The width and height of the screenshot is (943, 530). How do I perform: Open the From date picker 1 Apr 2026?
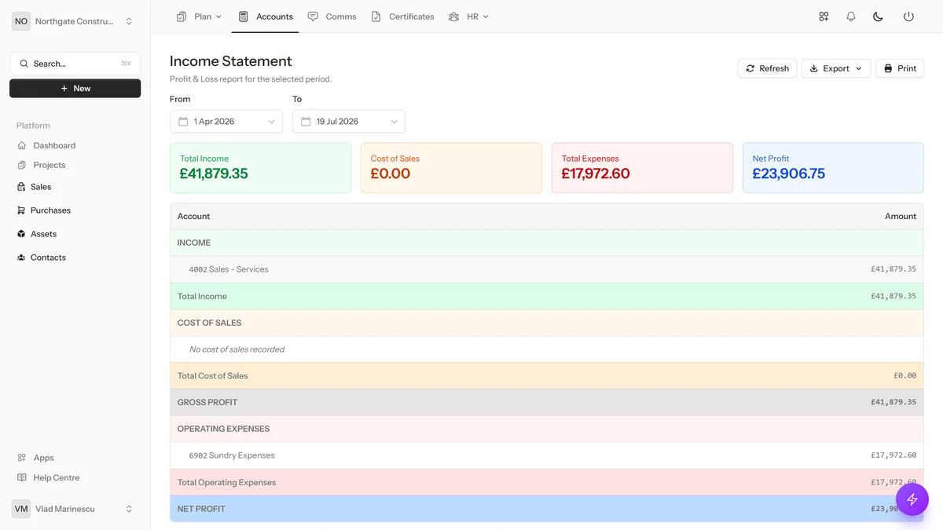click(226, 122)
